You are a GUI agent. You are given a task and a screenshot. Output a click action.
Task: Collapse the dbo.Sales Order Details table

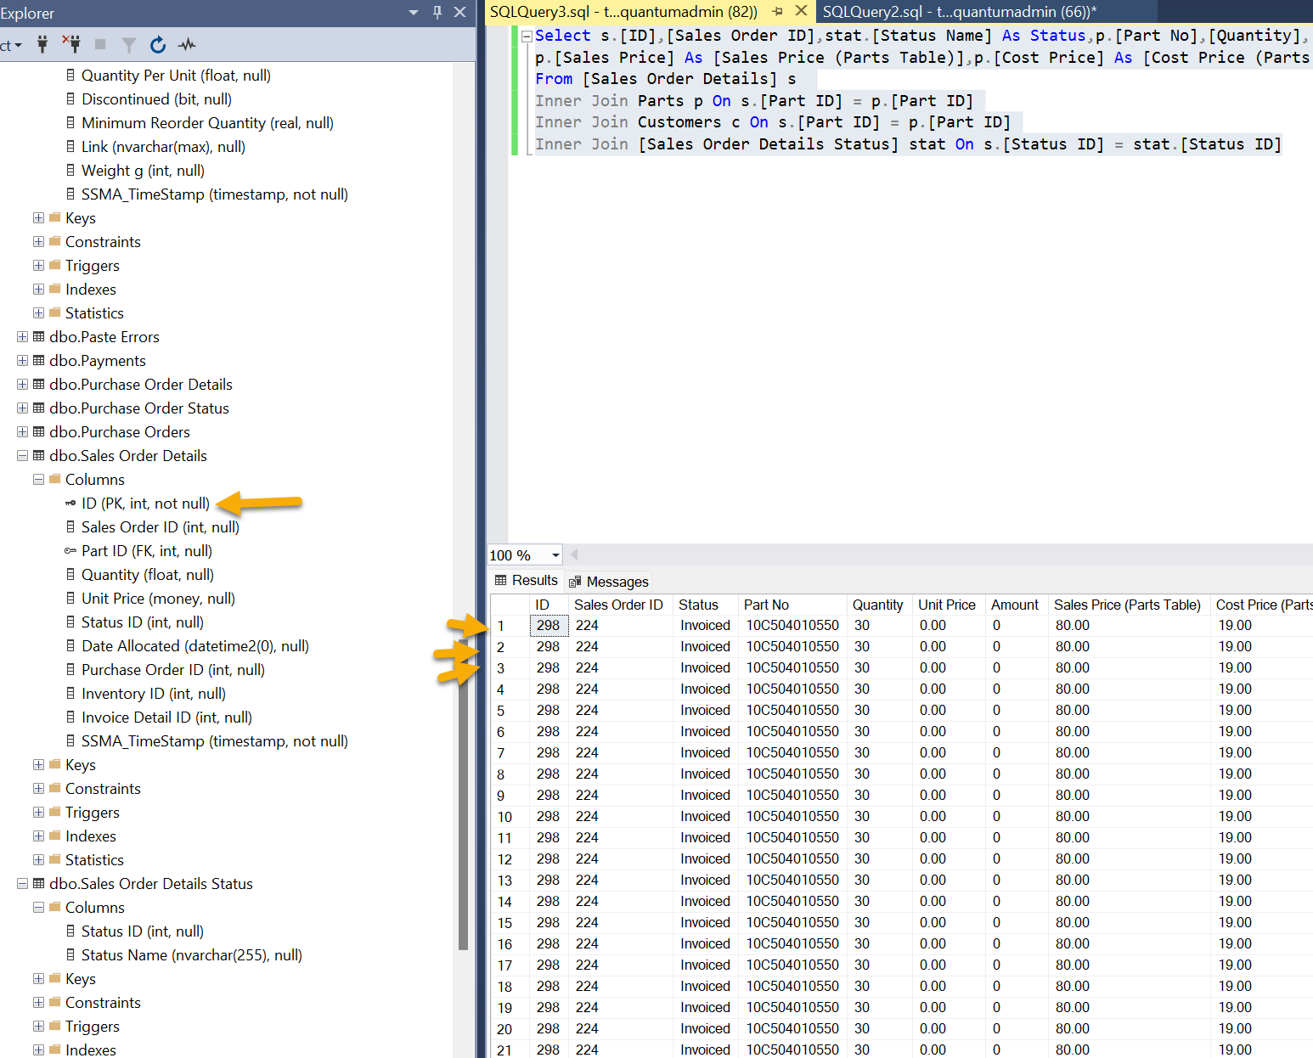(x=23, y=456)
